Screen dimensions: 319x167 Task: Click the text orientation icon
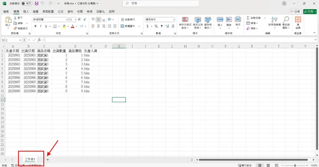pos(109,19)
